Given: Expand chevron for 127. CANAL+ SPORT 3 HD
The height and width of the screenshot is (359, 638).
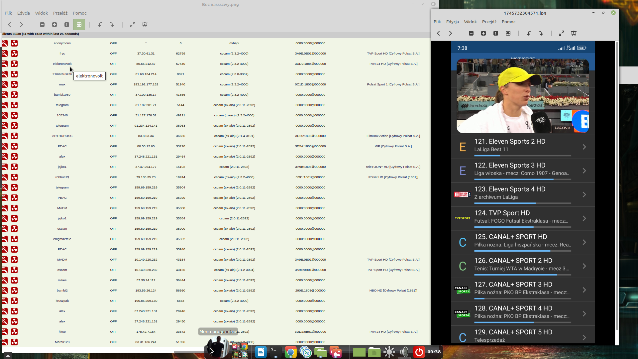Looking at the screenshot, I should click(584, 290).
